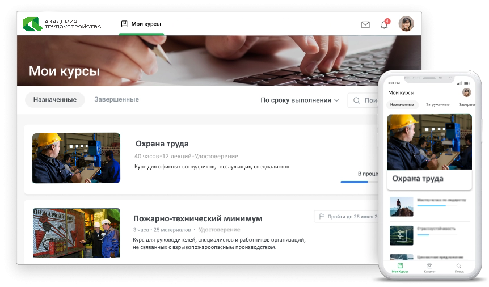This screenshot has width=489, height=287.
Task: Tap the profile avatar on the phone
Action: coord(466,92)
